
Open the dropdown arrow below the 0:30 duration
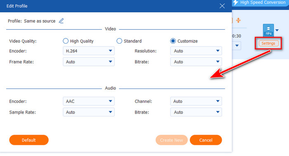pos(237,45)
